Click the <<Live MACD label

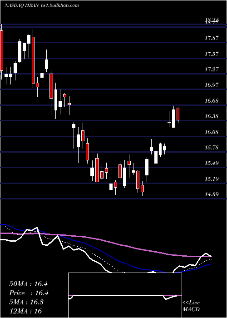[191, 306]
